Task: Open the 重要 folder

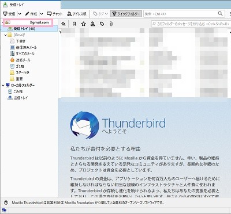Action: pos(16,79)
